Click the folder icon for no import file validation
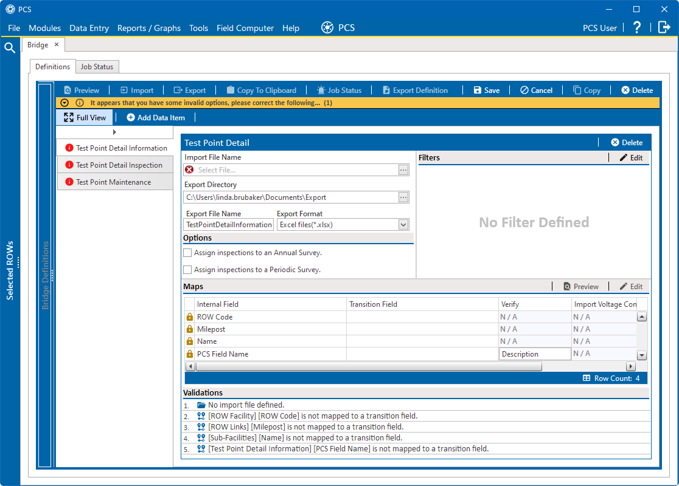679x486 pixels. coord(201,405)
